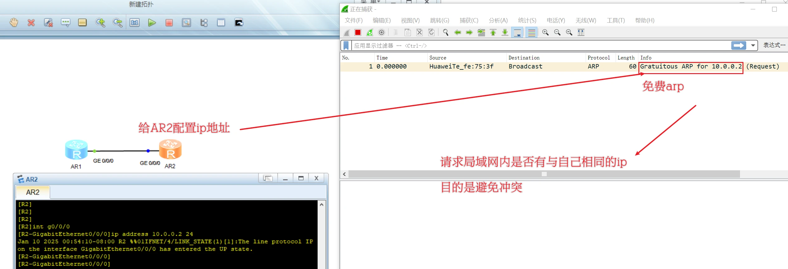Toggle the filter bookmark button

[x=346, y=46]
